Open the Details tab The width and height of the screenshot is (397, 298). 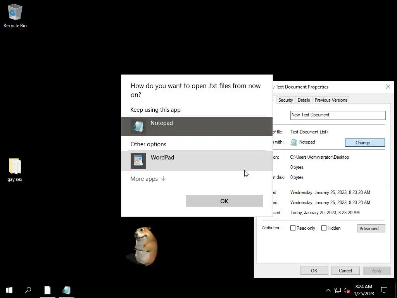pyautogui.click(x=304, y=100)
